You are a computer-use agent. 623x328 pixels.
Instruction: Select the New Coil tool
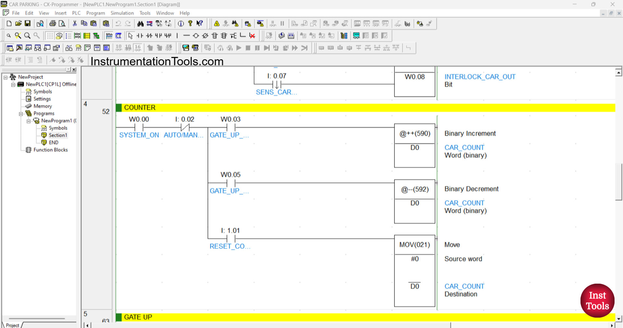coord(196,36)
